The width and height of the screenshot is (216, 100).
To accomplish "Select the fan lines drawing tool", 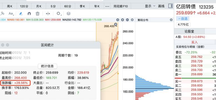I will 2,13.
